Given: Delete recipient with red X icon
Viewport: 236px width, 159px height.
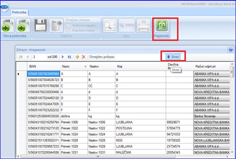Looking at the screenshot, I should pyautogui.click(x=84, y=57).
